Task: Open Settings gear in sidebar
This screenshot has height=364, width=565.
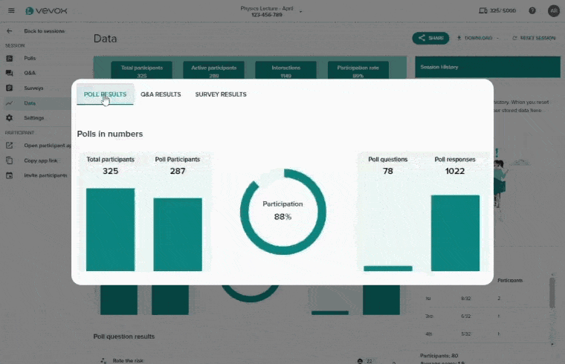Action: (x=10, y=117)
